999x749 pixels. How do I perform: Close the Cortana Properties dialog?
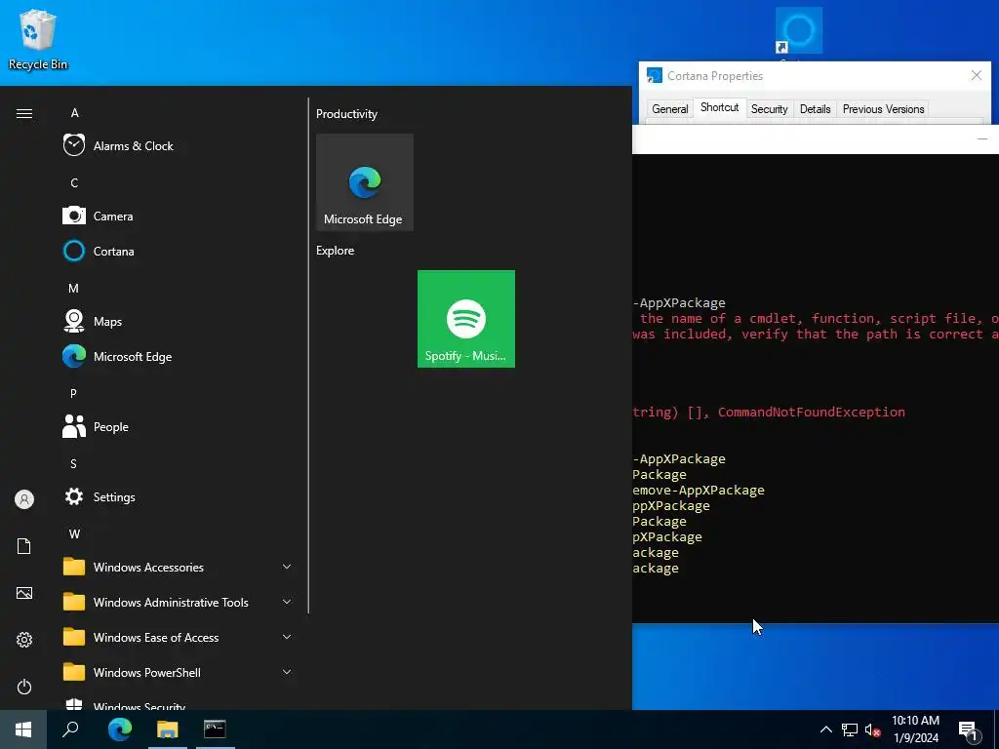point(976,75)
